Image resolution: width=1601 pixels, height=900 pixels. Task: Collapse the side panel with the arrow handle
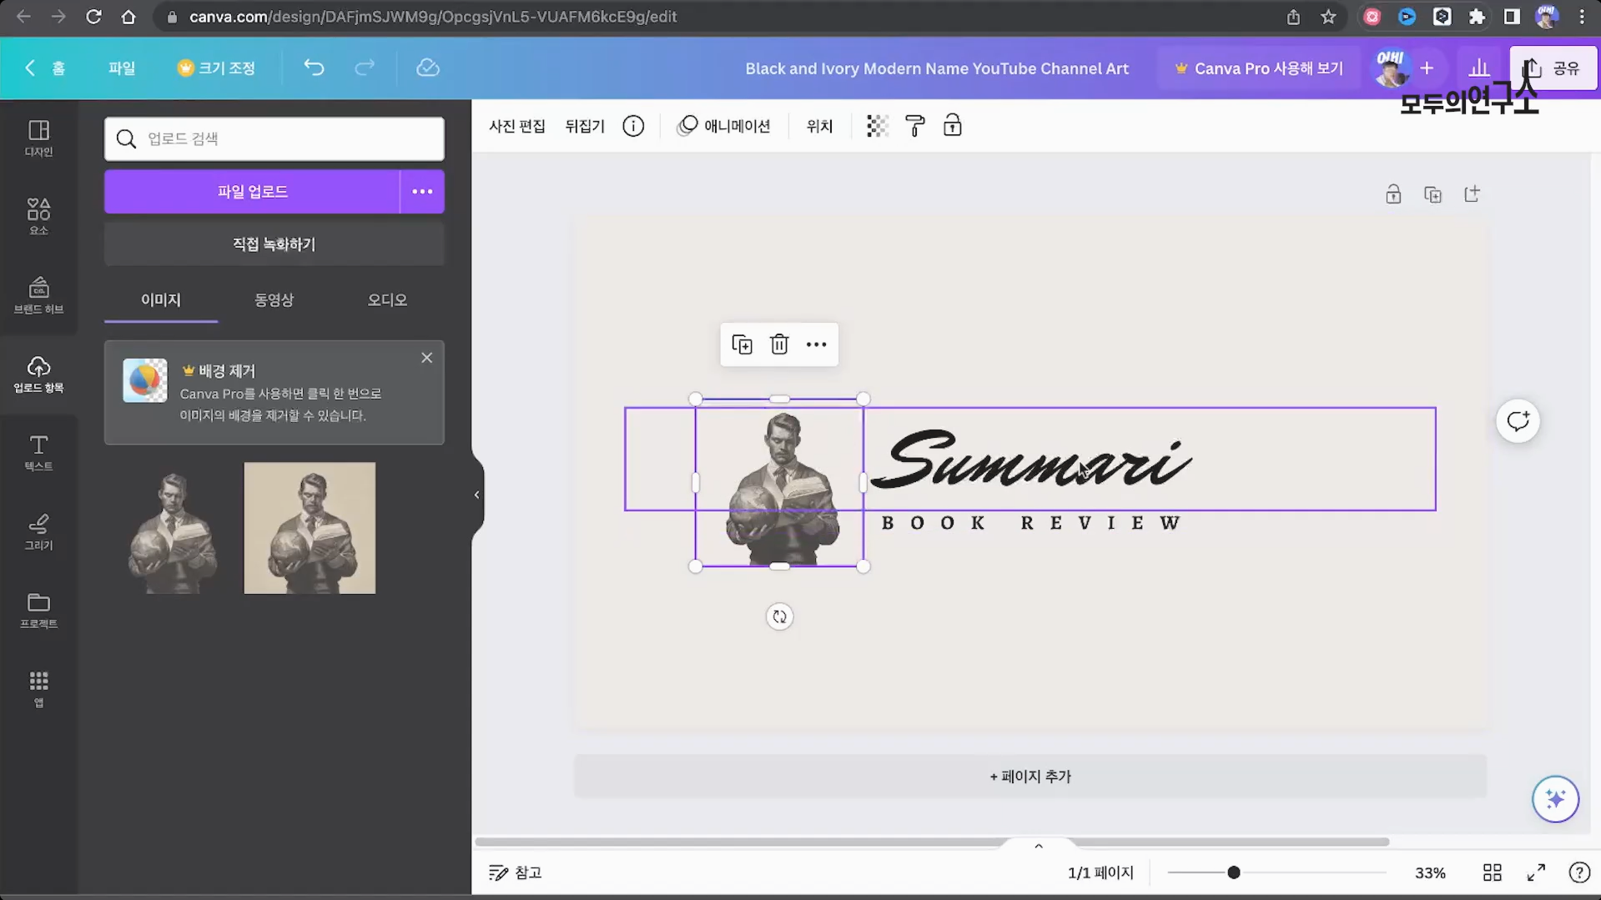477,495
